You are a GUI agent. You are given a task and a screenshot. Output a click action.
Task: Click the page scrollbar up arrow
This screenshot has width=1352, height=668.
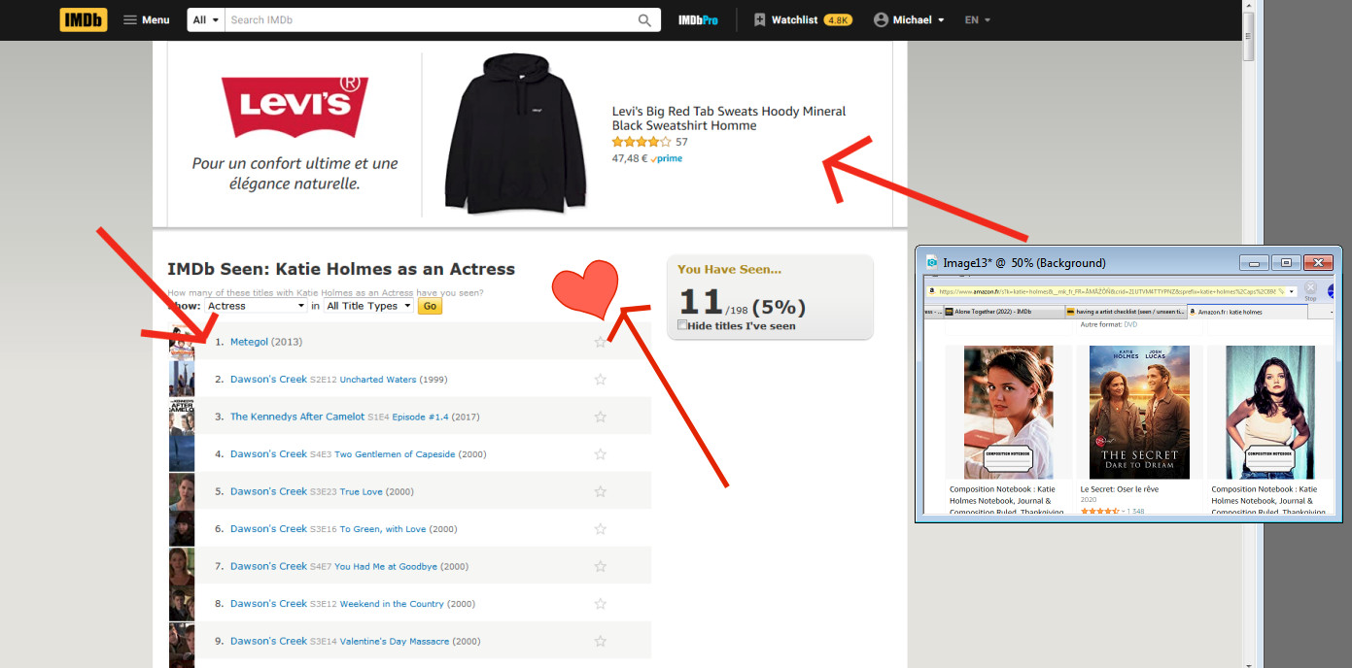(1249, 6)
